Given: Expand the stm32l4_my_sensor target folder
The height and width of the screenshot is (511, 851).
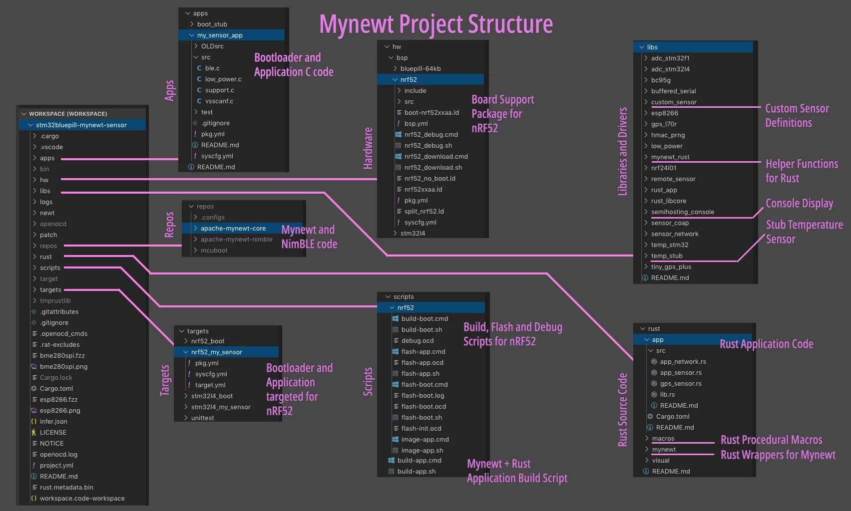Looking at the screenshot, I should pyautogui.click(x=186, y=407).
